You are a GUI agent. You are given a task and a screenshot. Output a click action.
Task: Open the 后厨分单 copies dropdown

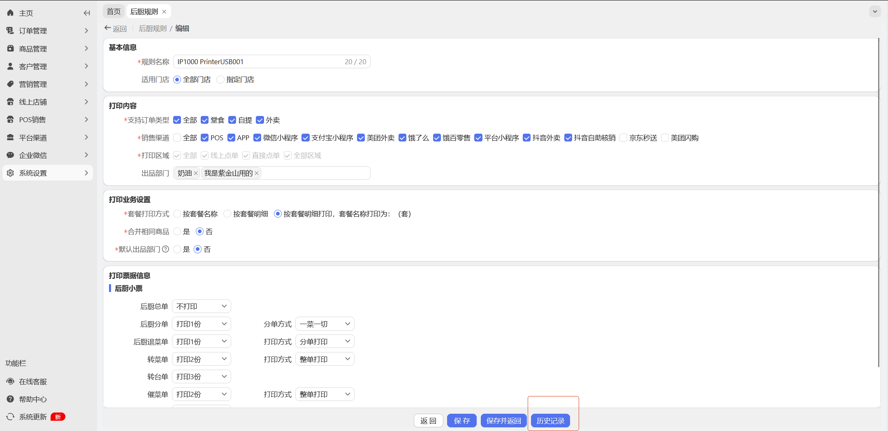(202, 324)
